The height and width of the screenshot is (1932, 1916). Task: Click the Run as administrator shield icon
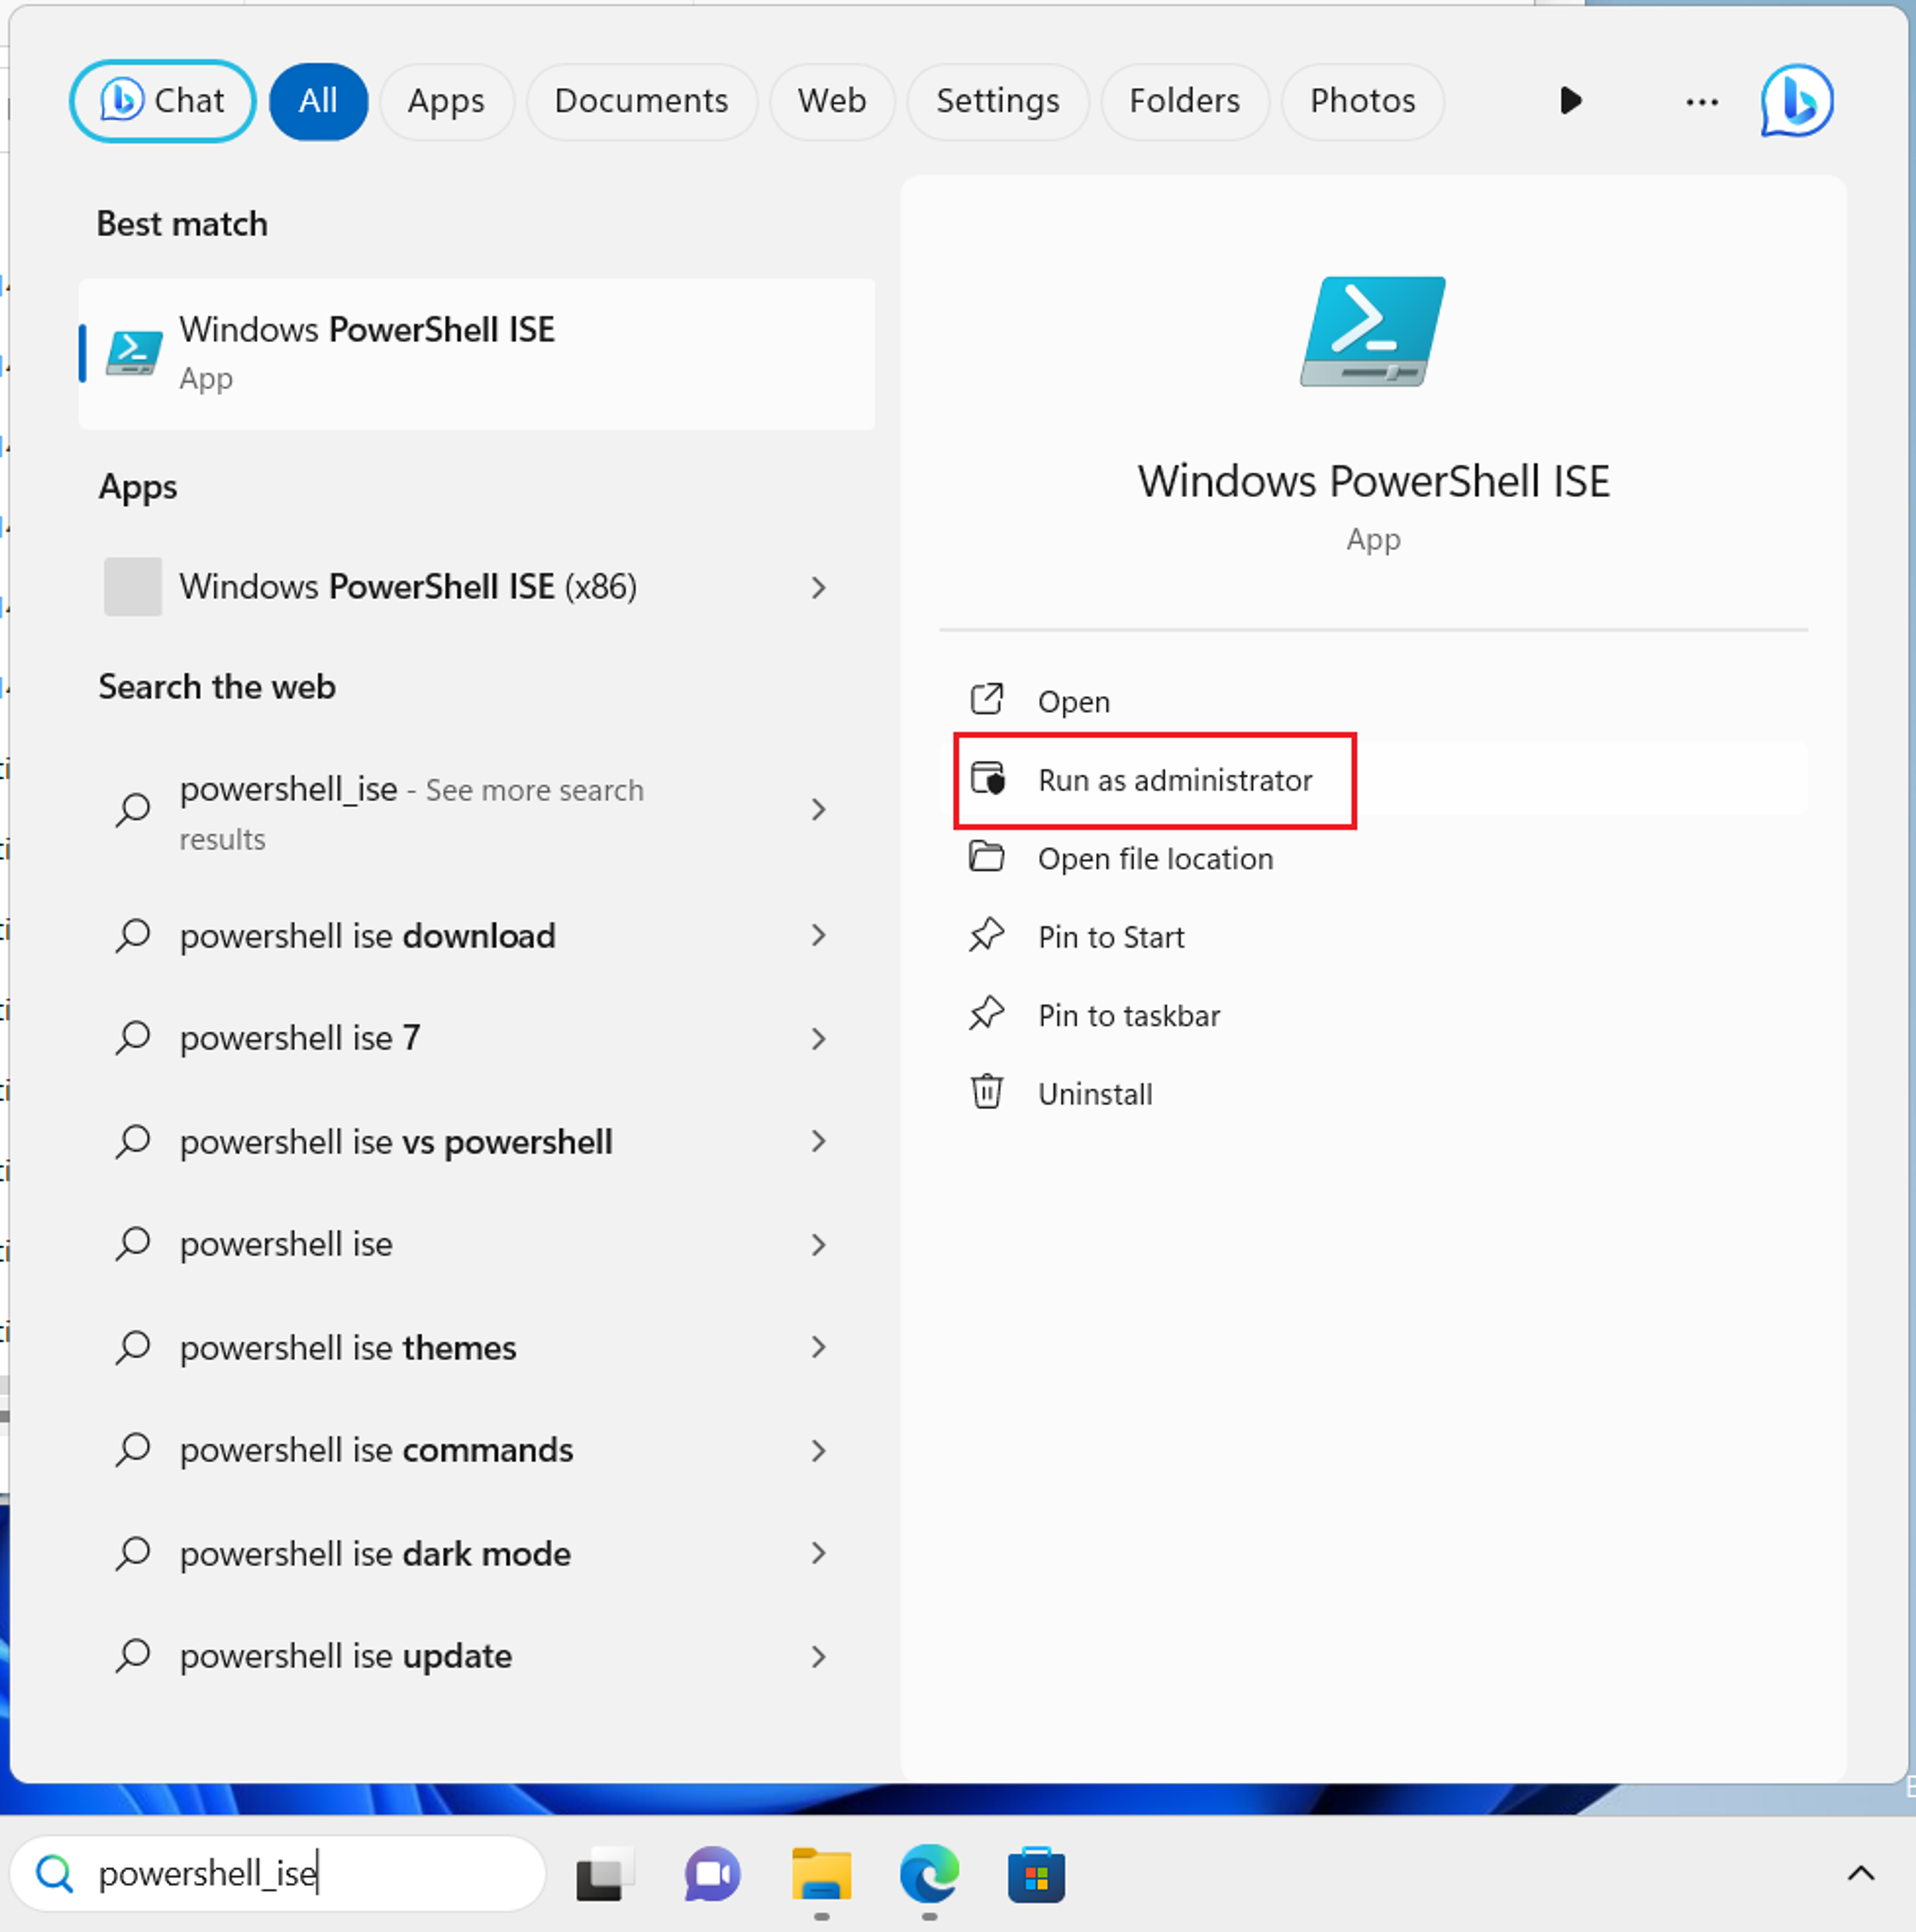click(x=987, y=778)
